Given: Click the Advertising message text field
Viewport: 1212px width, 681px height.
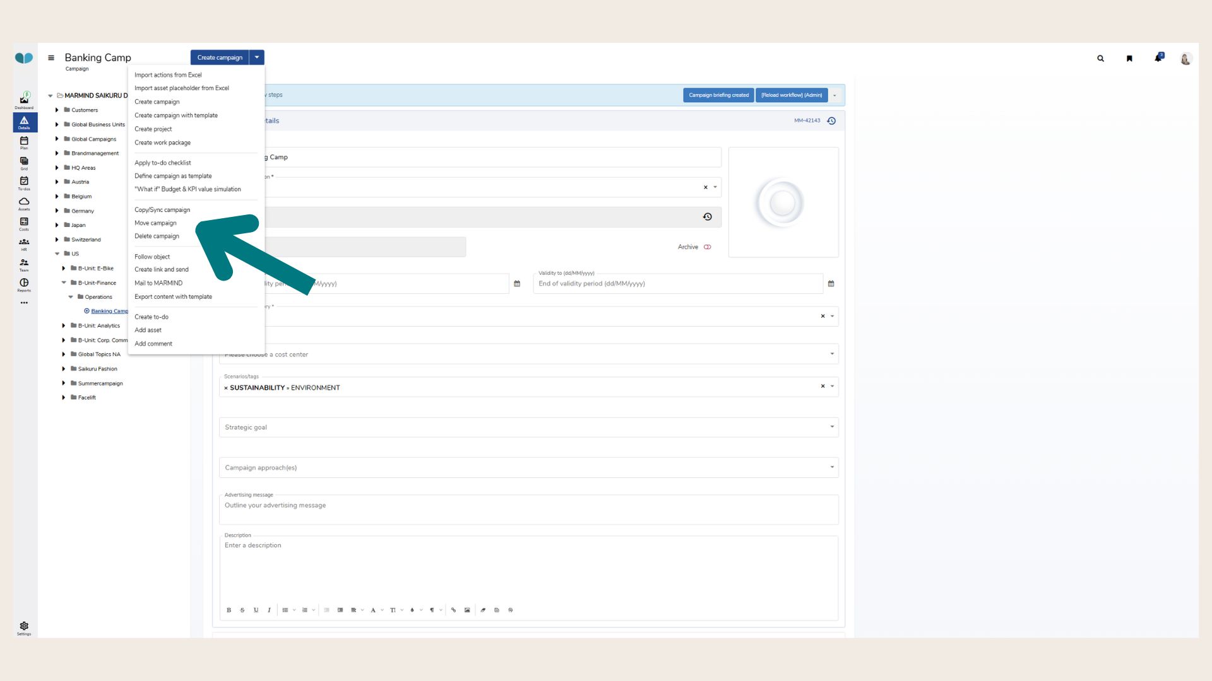Looking at the screenshot, I should [x=528, y=510].
